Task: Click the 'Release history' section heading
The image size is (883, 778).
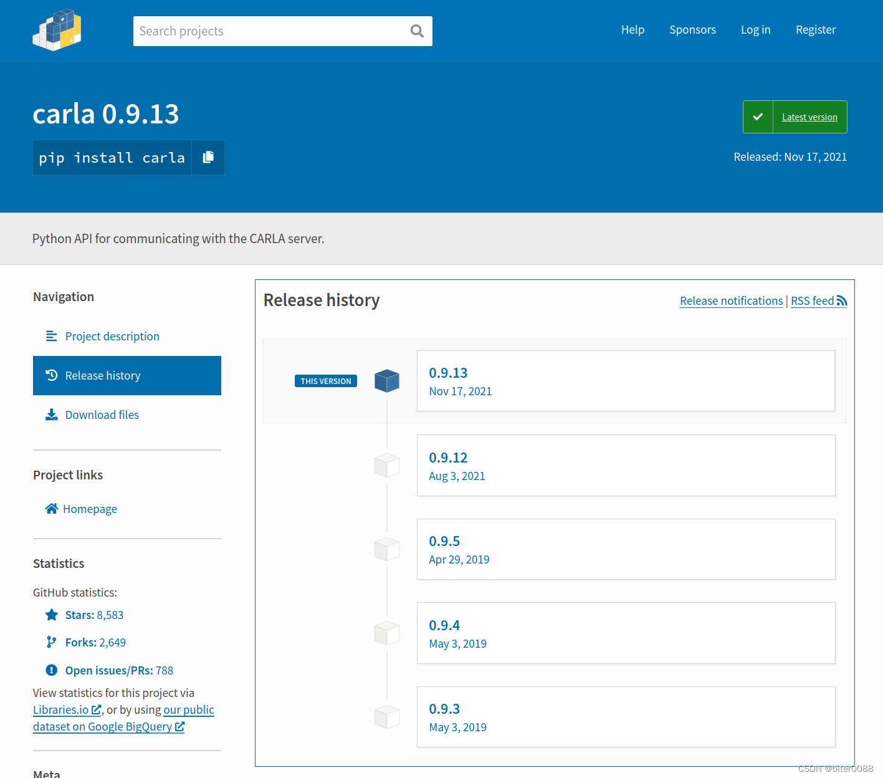Action: [322, 300]
